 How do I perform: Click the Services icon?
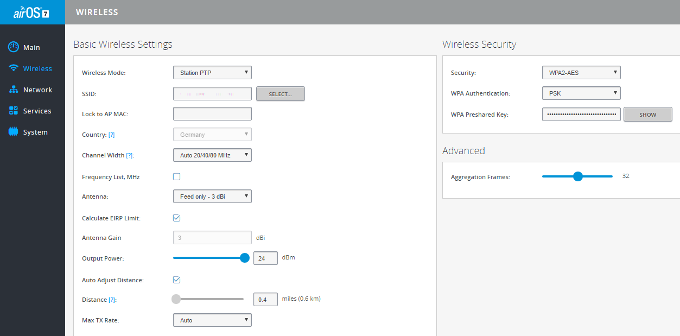pos(14,111)
